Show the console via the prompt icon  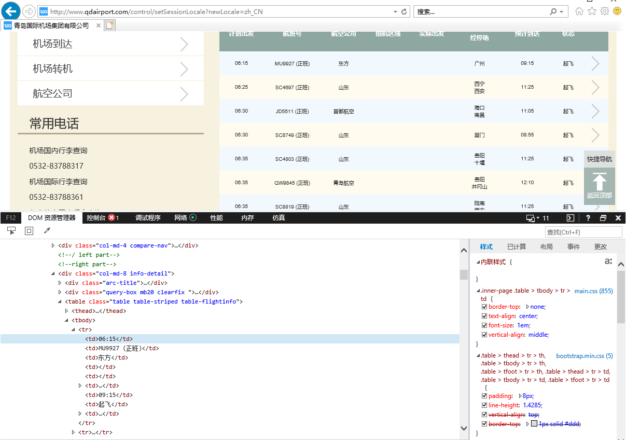click(570, 218)
